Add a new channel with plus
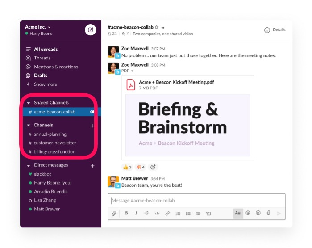Screen dimensions: 312x248 [x=92, y=126]
